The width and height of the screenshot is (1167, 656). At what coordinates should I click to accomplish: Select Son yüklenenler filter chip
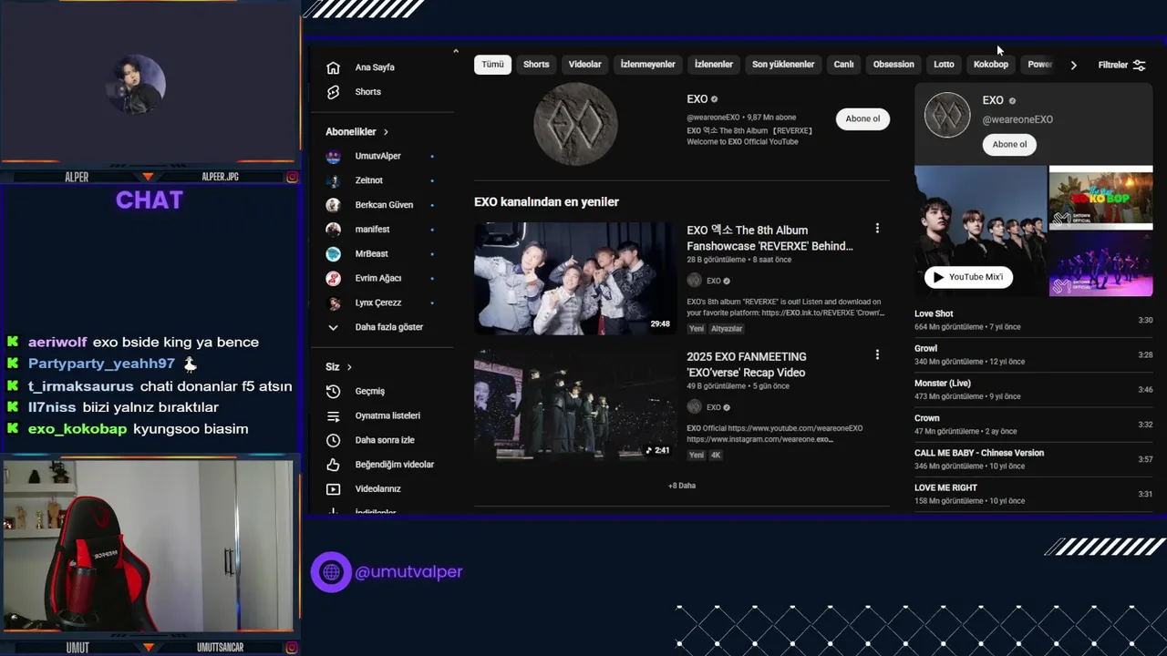[x=783, y=65]
